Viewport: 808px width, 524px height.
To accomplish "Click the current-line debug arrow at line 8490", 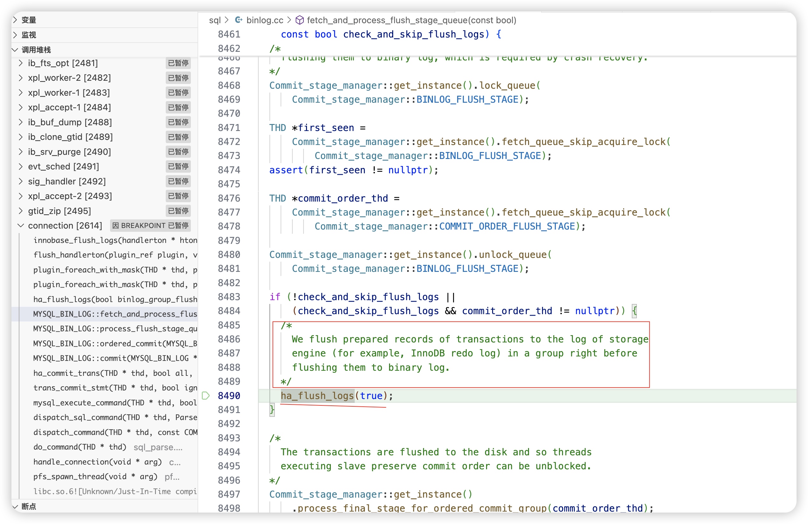I will click(x=206, y=395).
